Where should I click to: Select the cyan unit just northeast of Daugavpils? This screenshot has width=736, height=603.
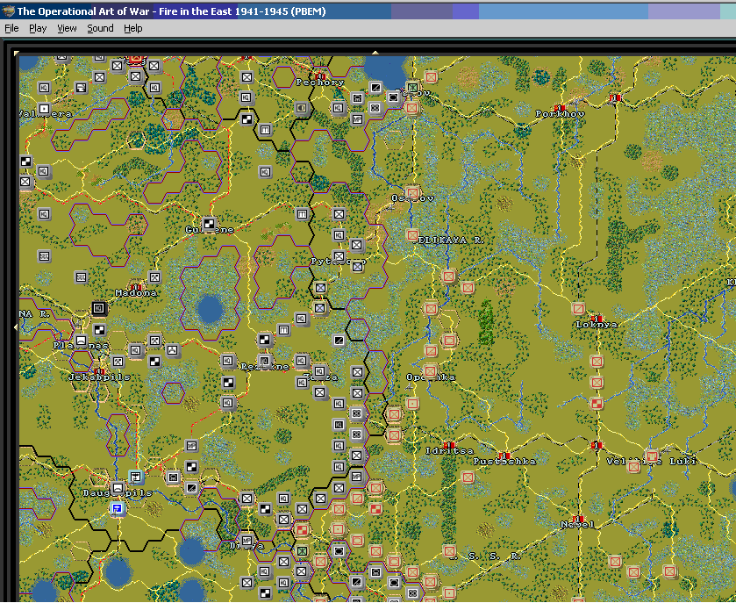click(136, 477)
